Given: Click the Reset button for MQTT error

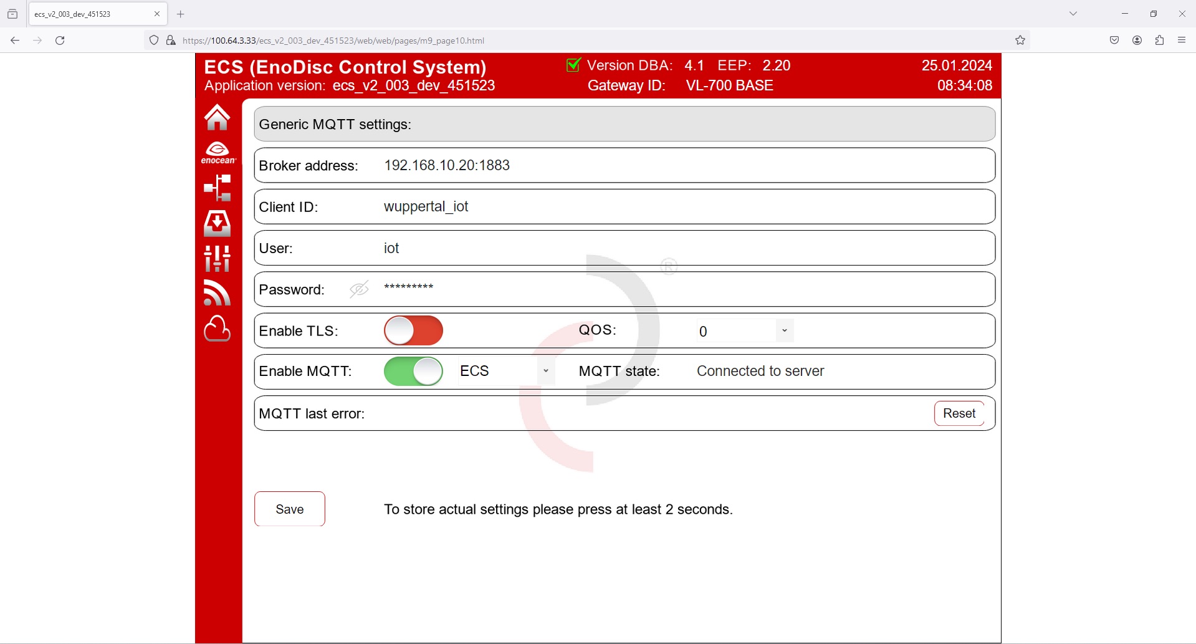Looking at the screenshot, I should [x=959, y=413].
